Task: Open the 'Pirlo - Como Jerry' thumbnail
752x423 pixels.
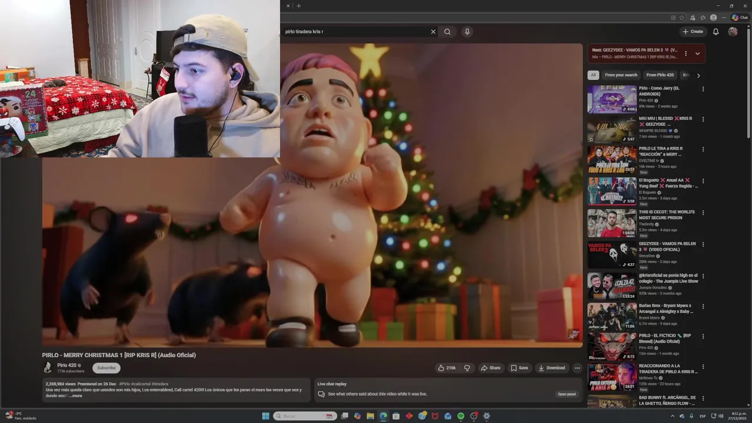Action: point(612,99)
